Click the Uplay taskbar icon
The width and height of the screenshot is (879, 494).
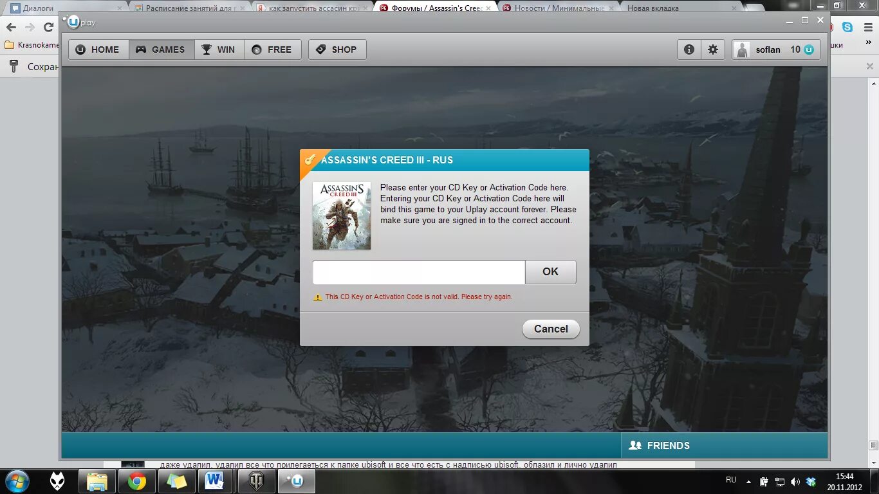tap(296, 481)
